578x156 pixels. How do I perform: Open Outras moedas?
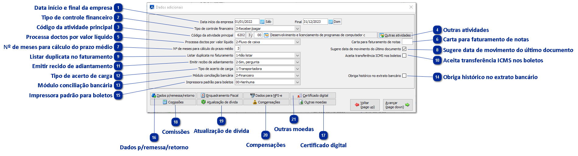[313, 102]
